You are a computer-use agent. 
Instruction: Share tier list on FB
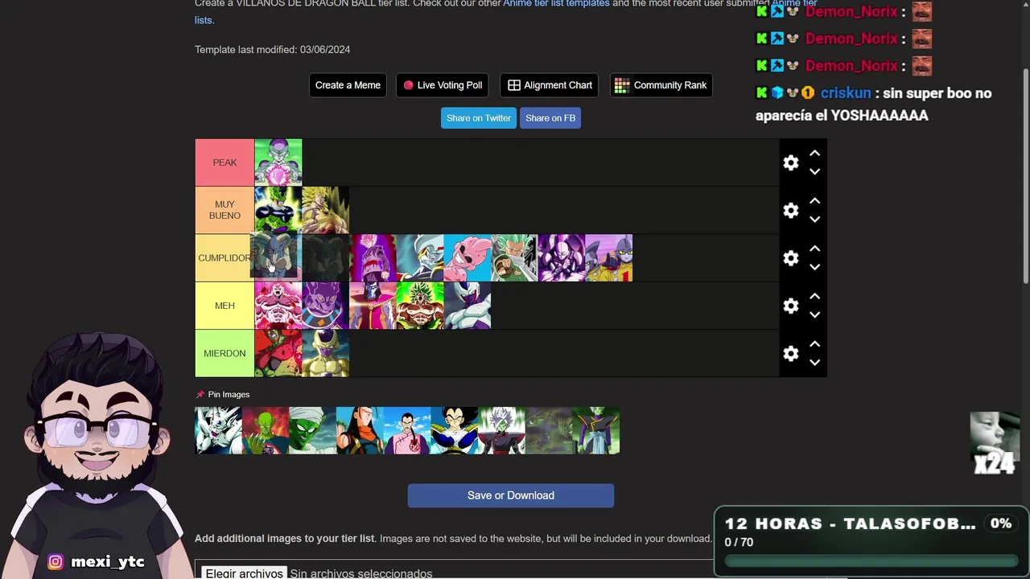pyautogui.click(x=550, y=118)
